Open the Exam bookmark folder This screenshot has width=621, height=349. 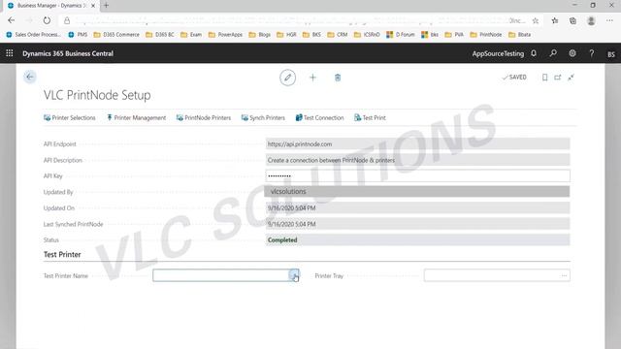191,35
